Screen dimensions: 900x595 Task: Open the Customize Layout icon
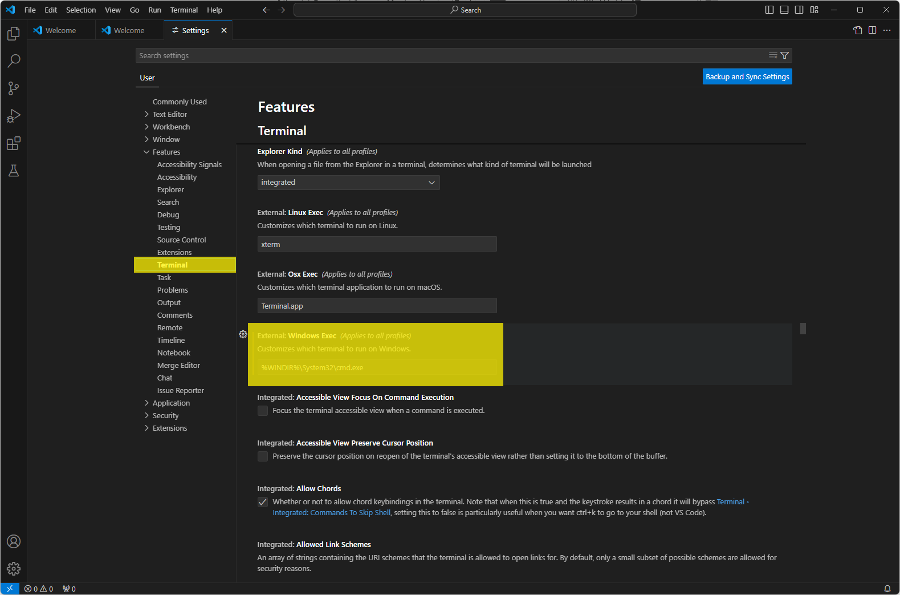pyautogui.click(x=815, y=10)
